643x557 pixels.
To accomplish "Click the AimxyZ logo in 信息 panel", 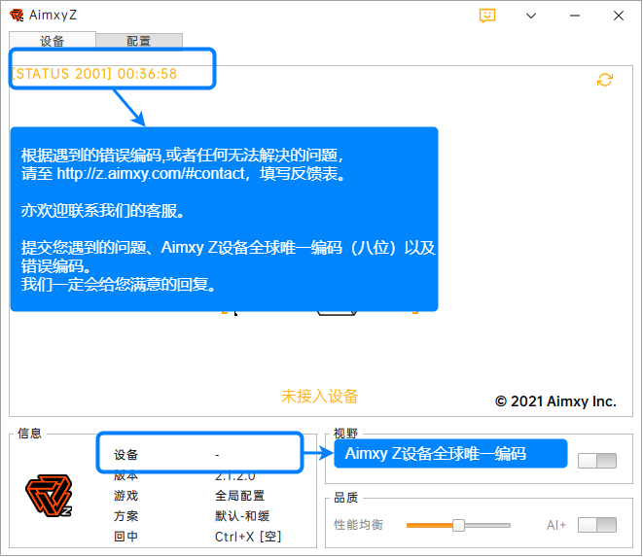I will tap(49, 496).
